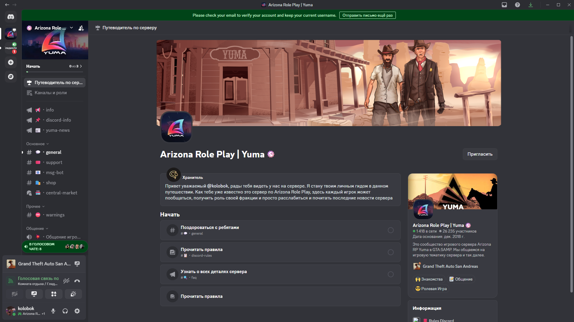Click the @kolobok mention in welcome message
574x322 pixels.
point(218,186)
